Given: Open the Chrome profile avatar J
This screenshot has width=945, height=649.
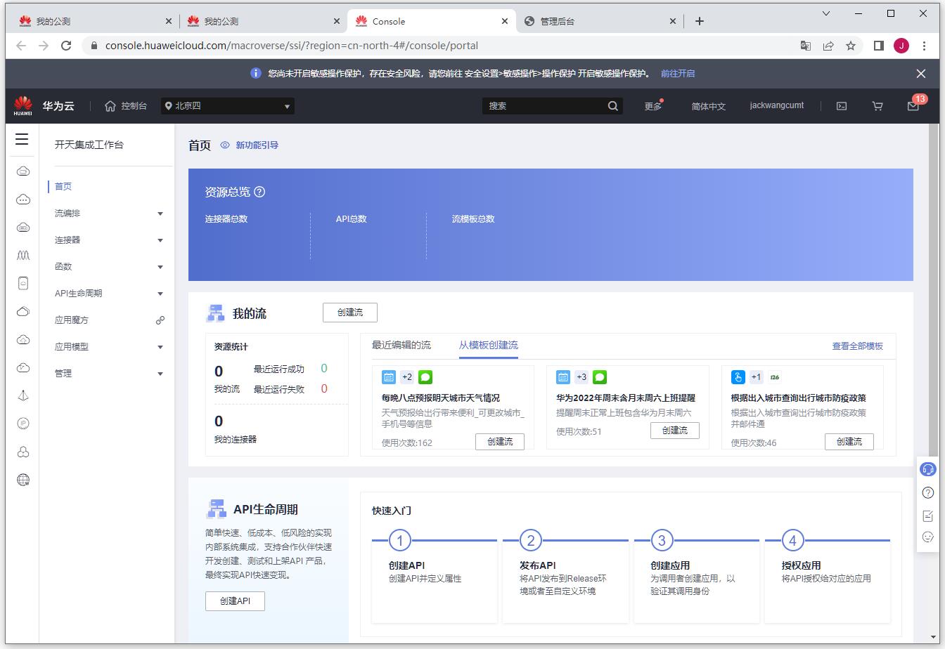Looking at the screenshot, I should pos(901,46).
